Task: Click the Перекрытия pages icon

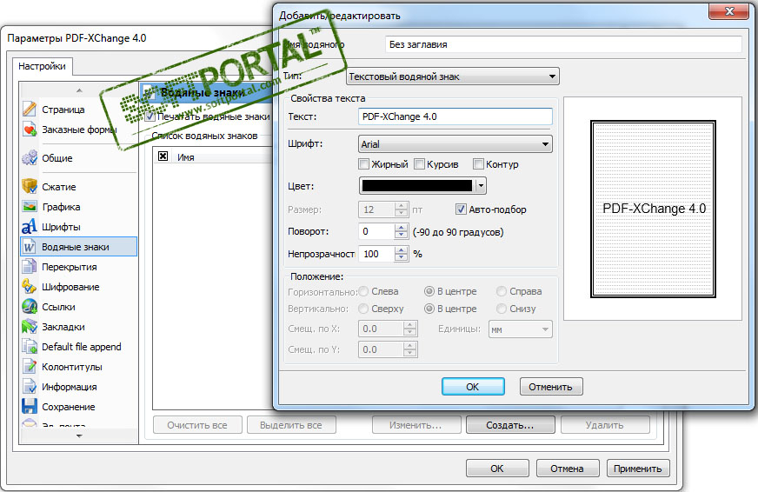Action: coord(30,267)
